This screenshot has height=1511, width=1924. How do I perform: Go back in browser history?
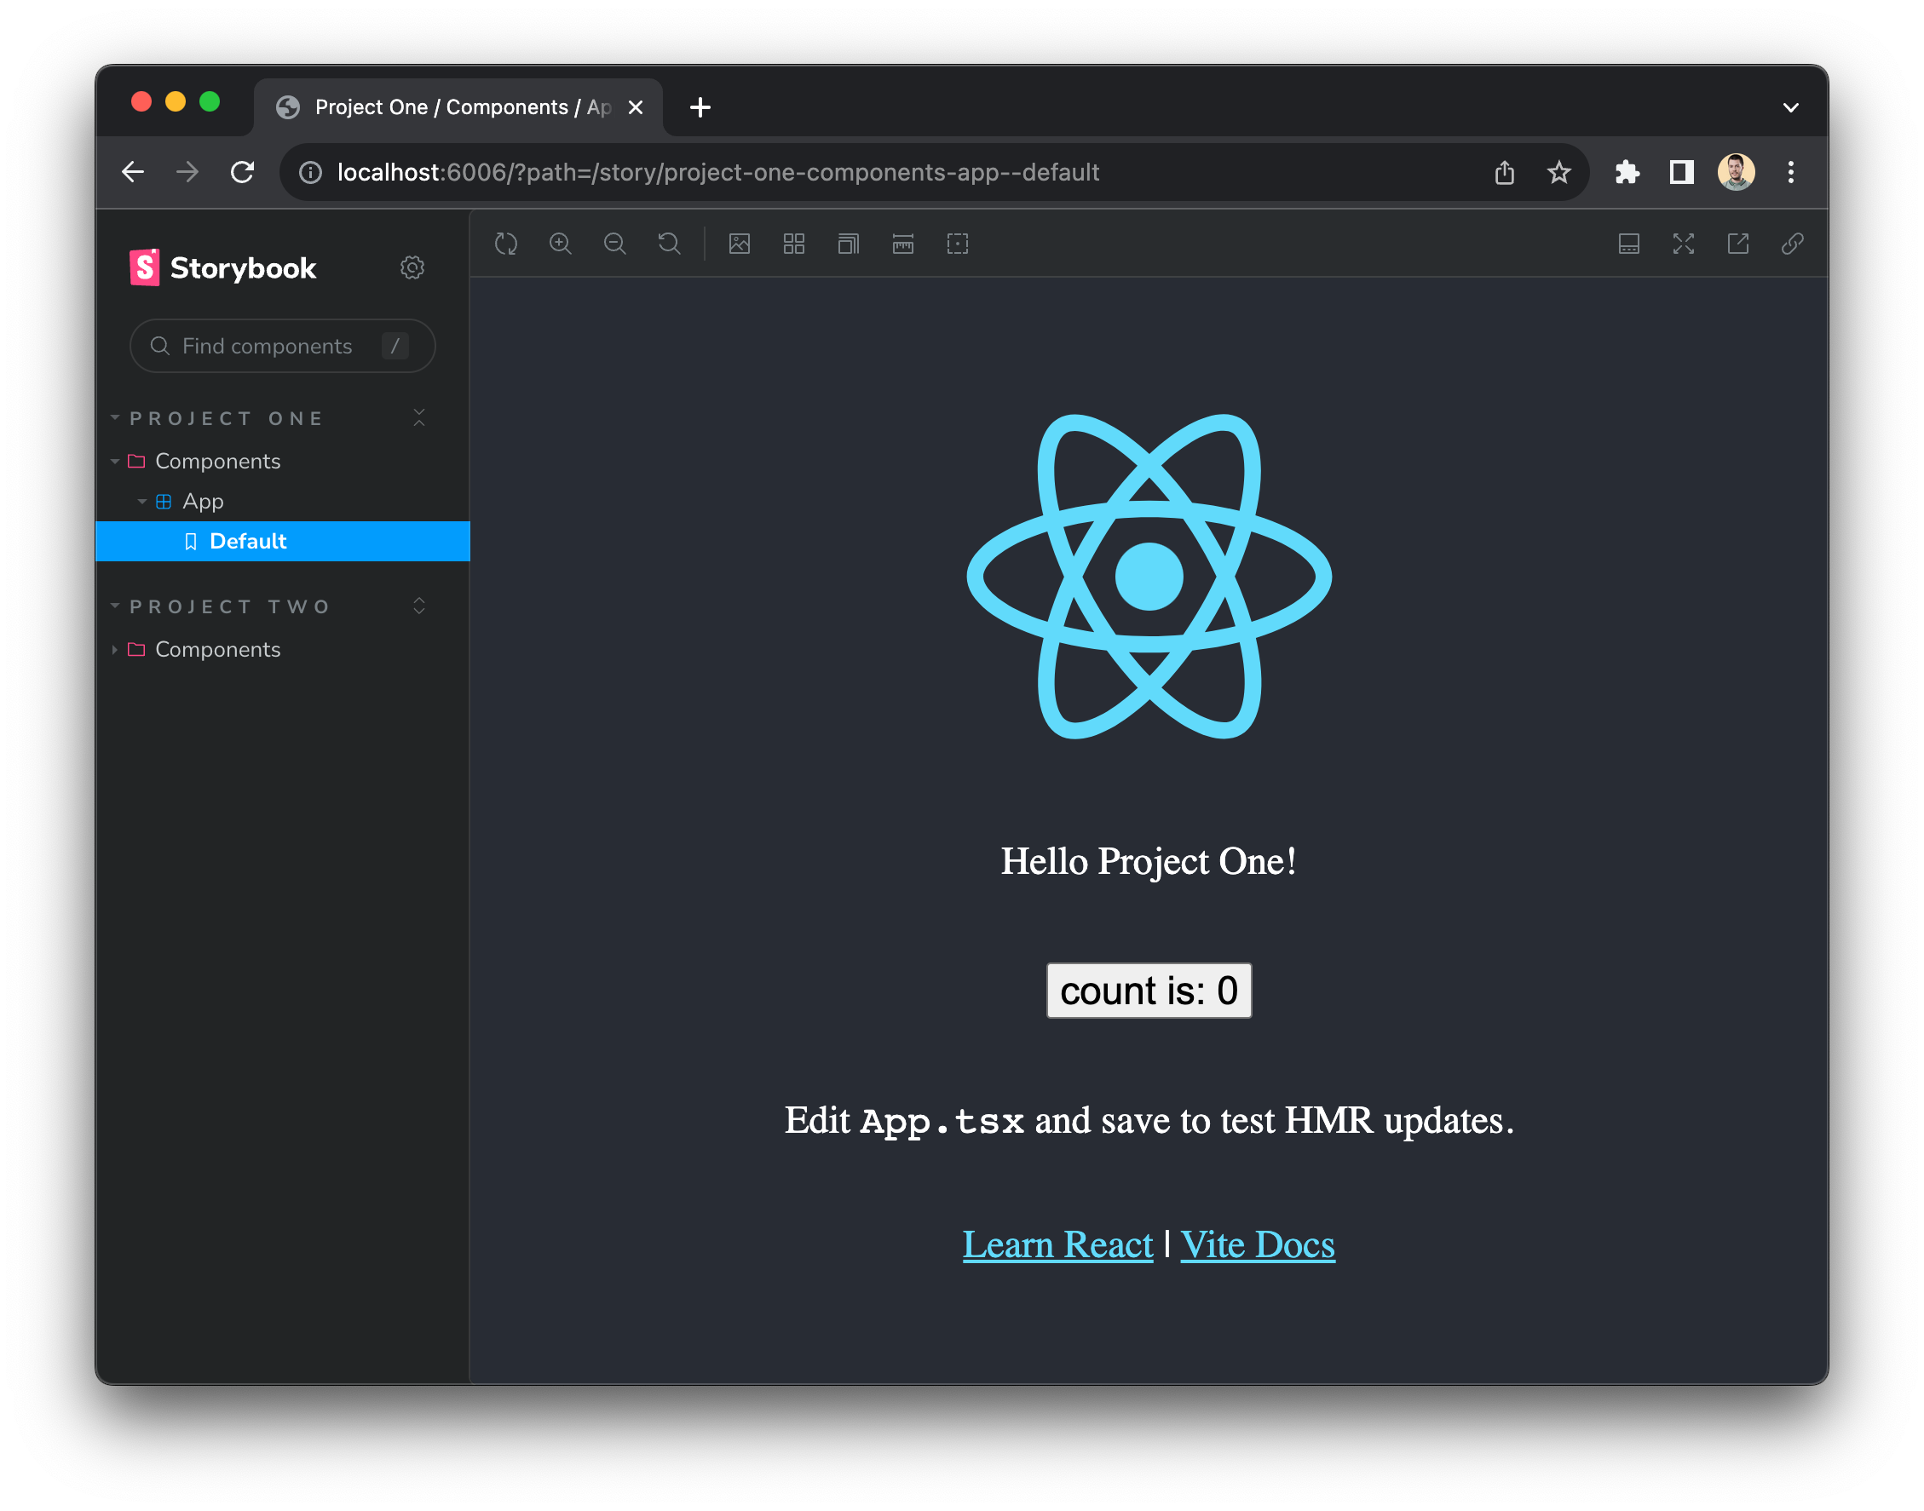(x=133, y=171)
